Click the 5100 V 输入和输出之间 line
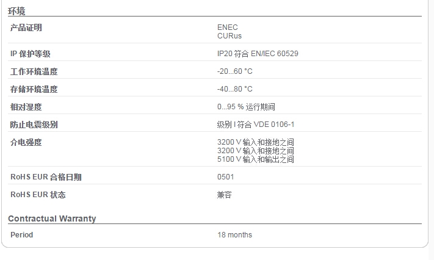This screenshot has height=260, width=434. click(256, 159)
